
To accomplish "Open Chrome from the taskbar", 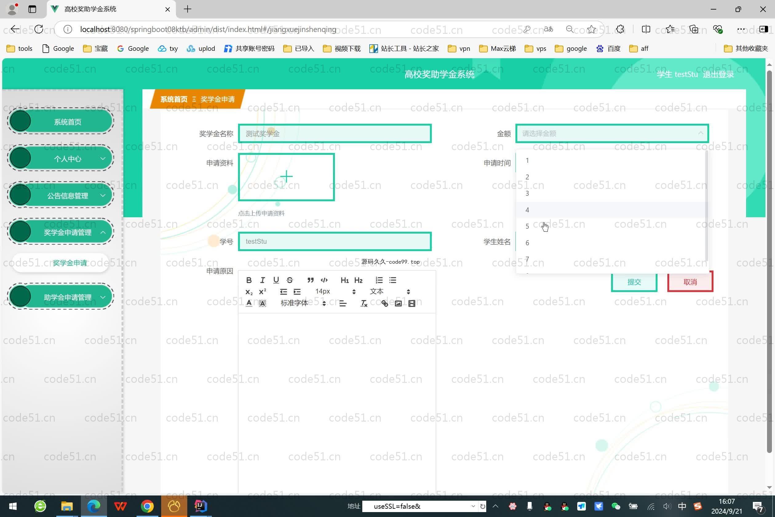I will click(x=147, y=506).
